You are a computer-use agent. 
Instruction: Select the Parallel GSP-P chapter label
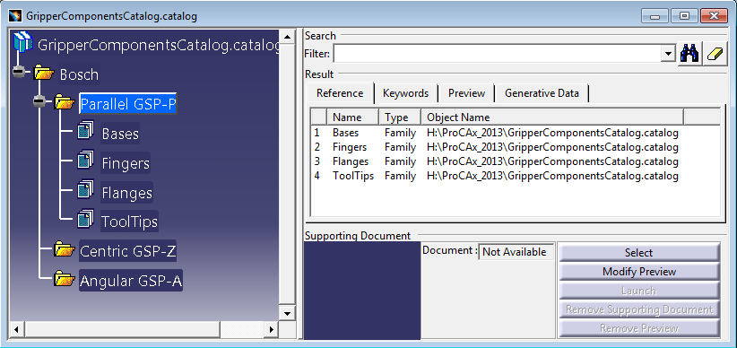point(128,104)
